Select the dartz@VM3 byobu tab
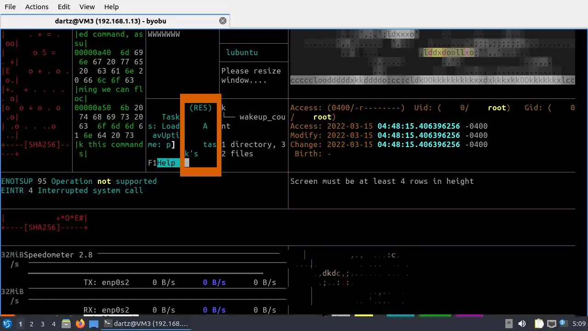Viewport: 588px width, 331px height. 110,21
